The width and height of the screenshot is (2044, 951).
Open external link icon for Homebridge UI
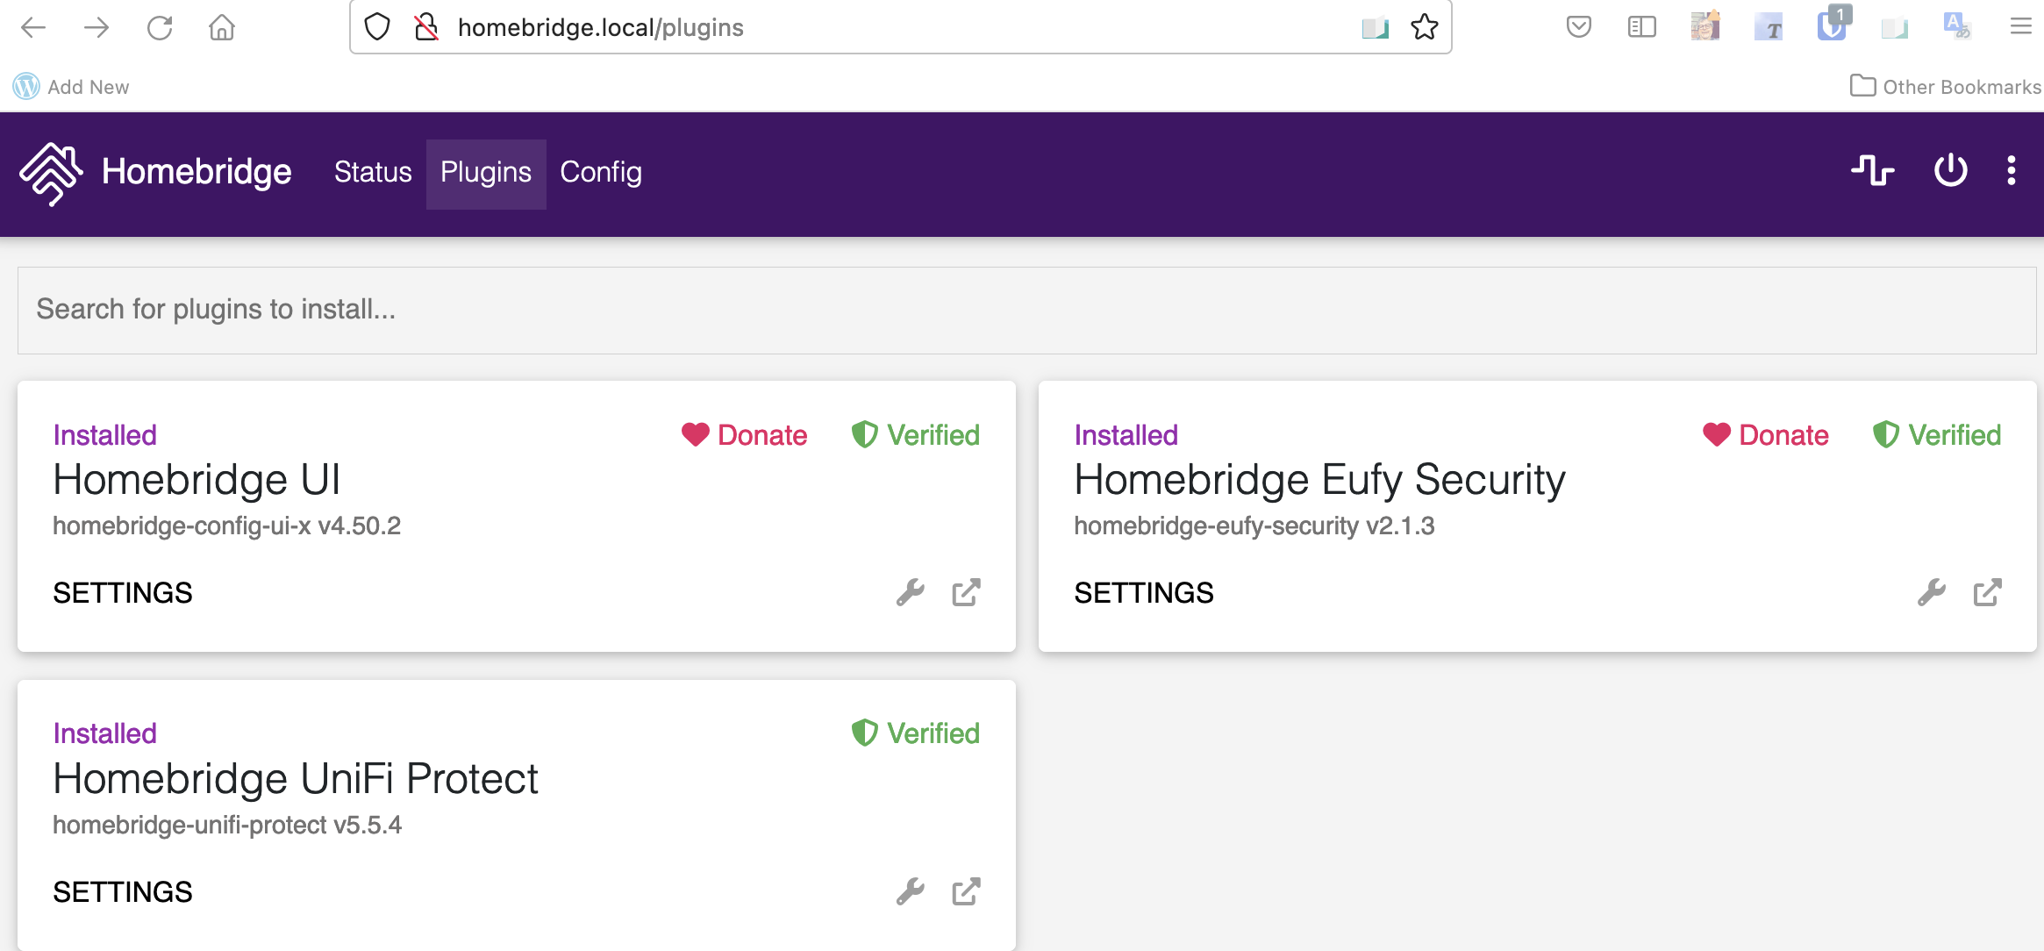pyautogui.click(x=966, y=593)
